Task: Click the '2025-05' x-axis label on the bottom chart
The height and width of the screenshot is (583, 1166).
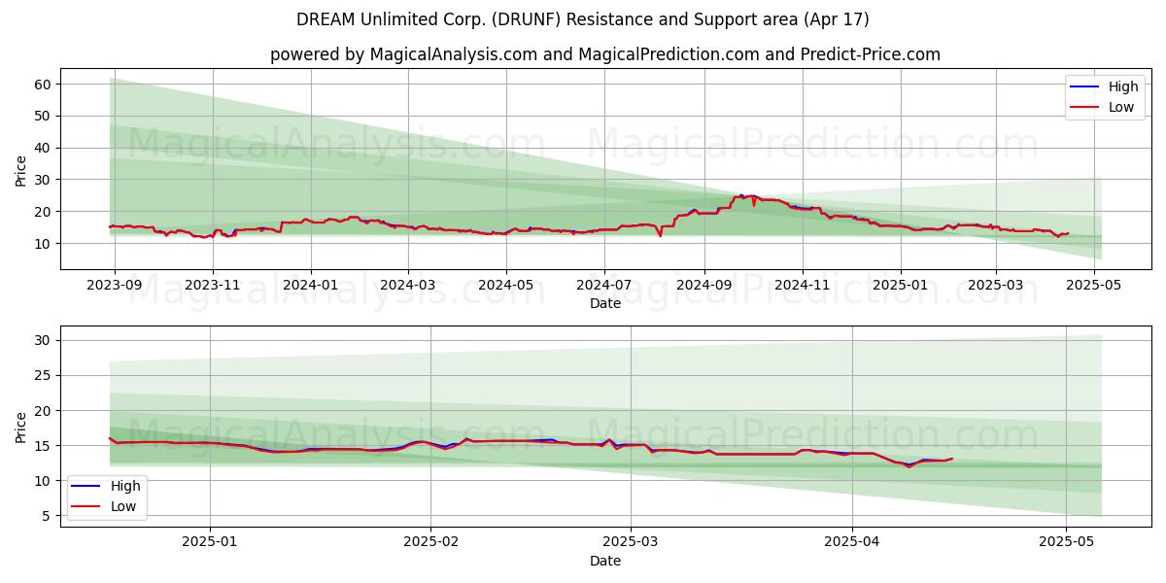Action: (1066, 543)
